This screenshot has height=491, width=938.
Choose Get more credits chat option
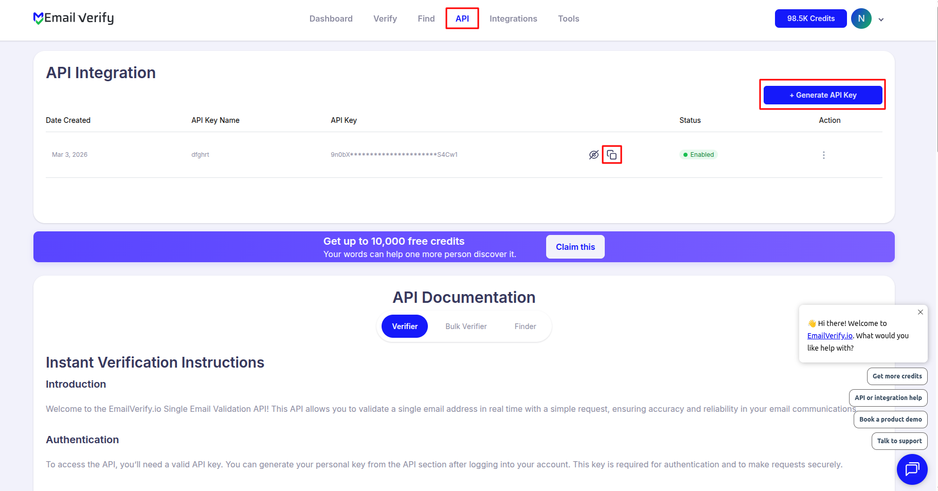897,376
